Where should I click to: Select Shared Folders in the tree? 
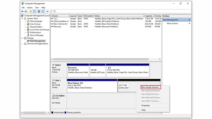point(36,27)
